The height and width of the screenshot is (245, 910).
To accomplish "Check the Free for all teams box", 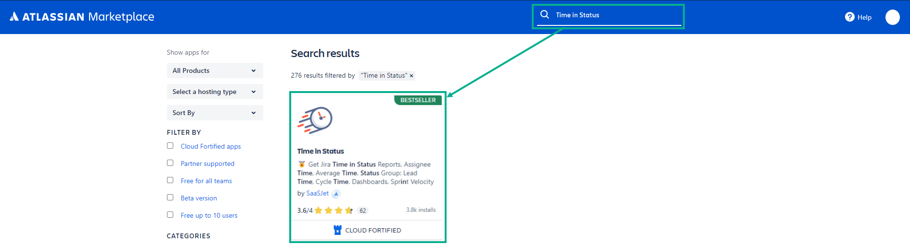I will tap(170, 180).
